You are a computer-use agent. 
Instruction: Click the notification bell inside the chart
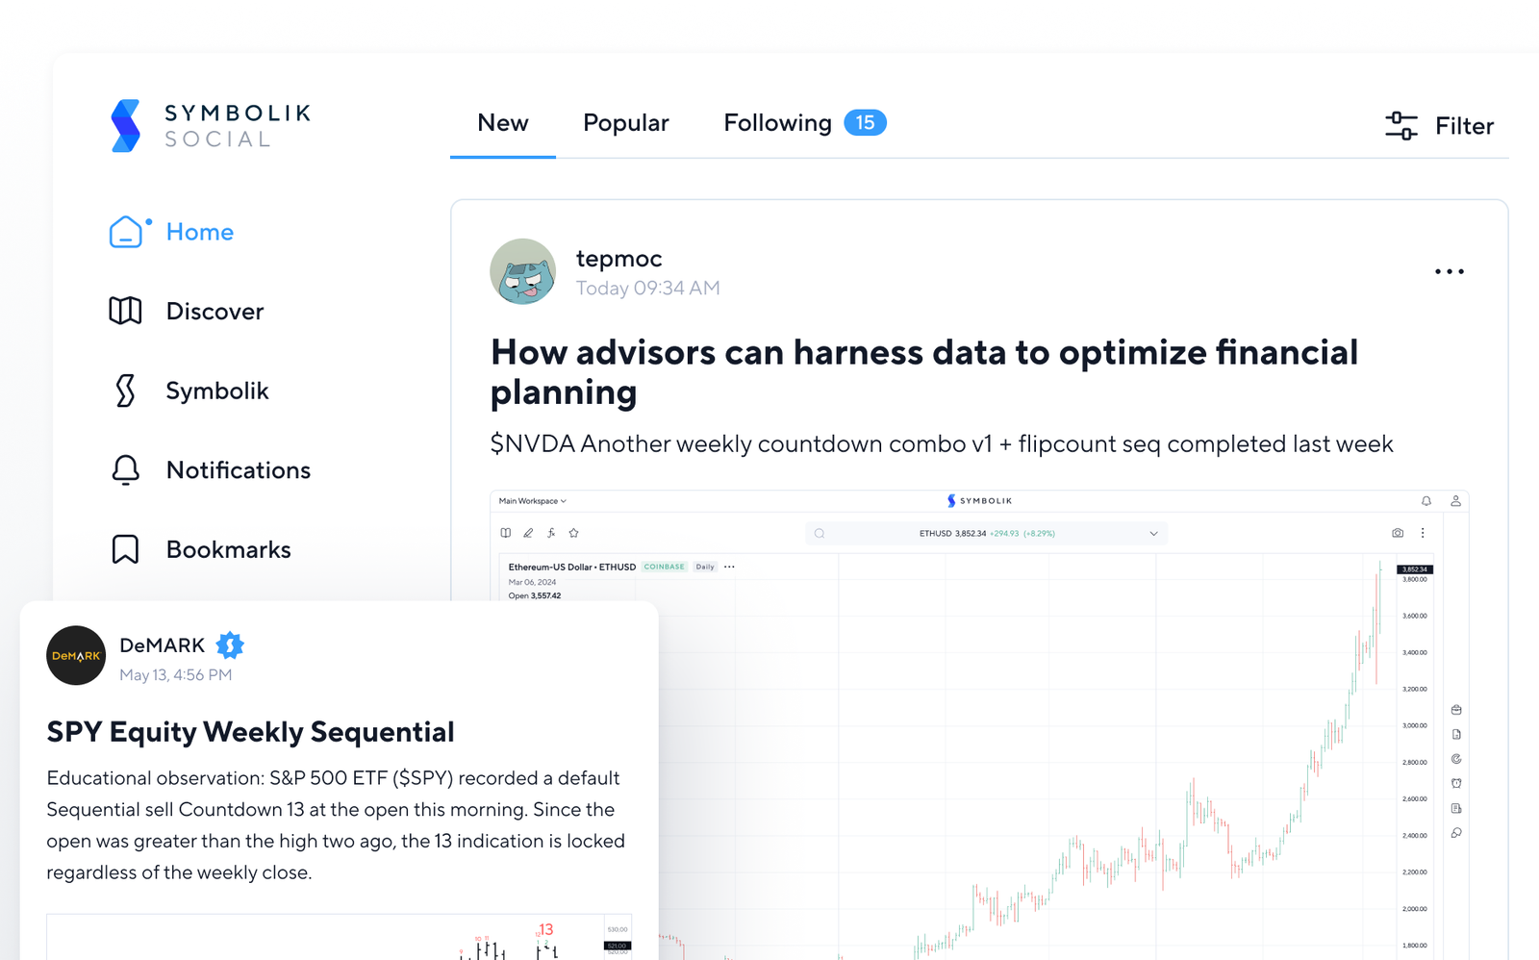1425,501
